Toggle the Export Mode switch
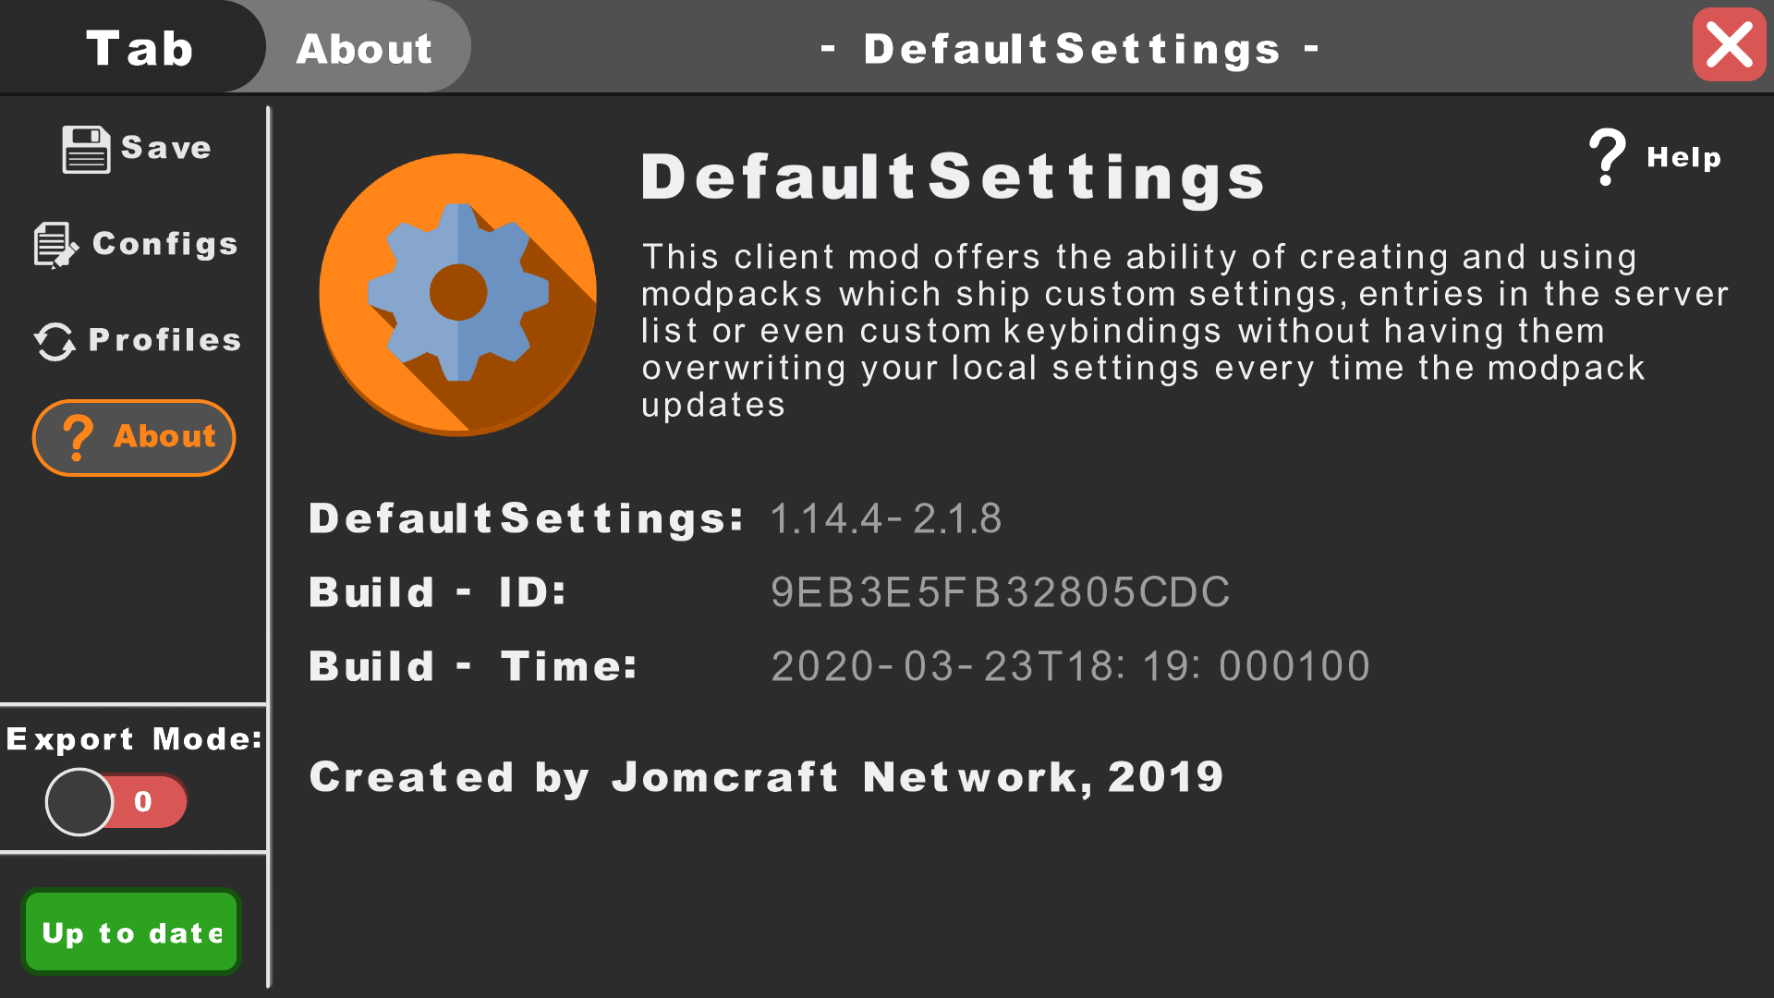This screenshot has height=998, width=1774. [80, 802]
